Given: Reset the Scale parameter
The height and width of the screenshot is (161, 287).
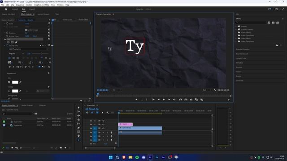Looking at the screenshot, I should click(x=49, y=23).
